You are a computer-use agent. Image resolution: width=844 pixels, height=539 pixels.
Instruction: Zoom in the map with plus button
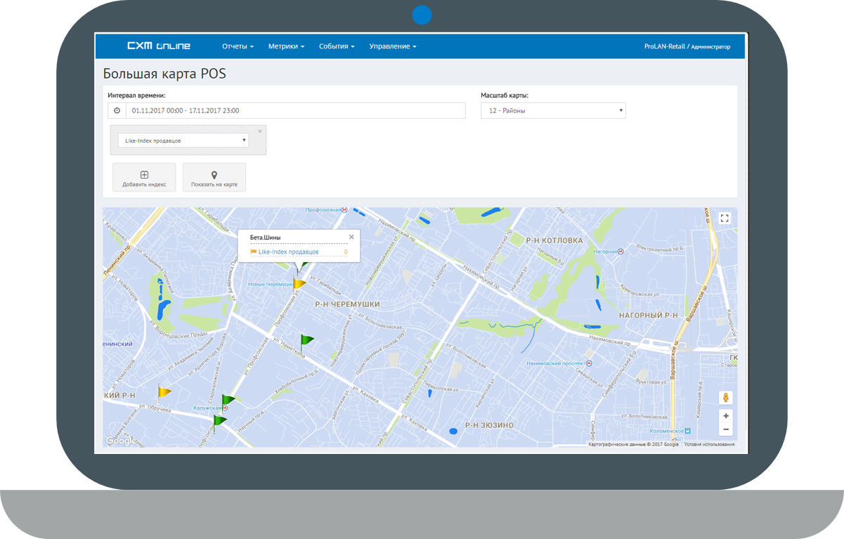coord(725,416)
